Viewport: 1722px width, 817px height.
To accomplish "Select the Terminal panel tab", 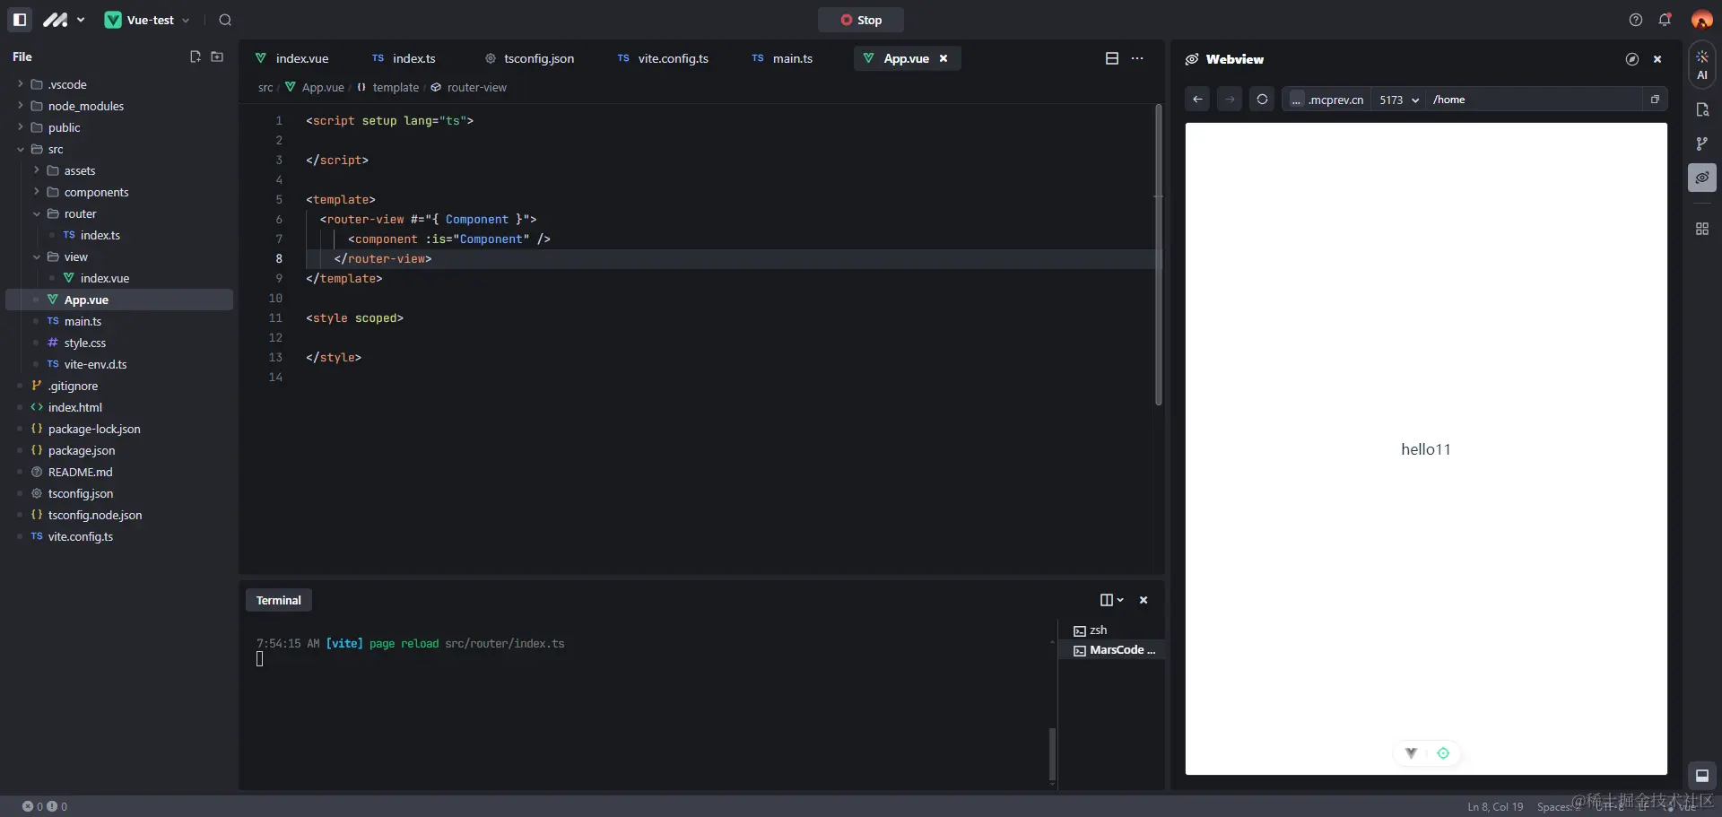I will [279, 600].
